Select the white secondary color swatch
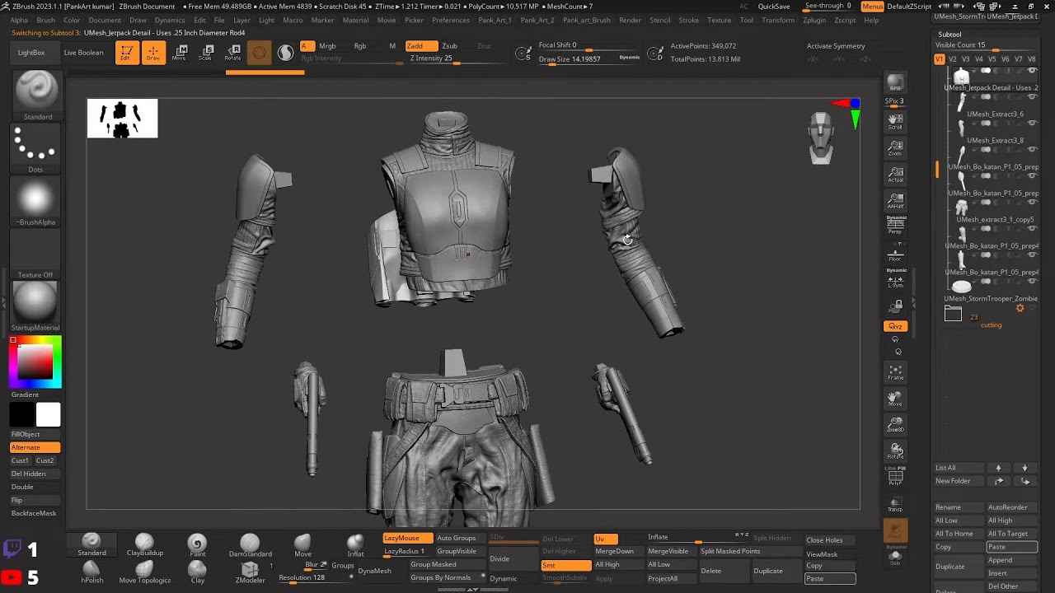Screen dimensions: 1055x593 [48, 415]
